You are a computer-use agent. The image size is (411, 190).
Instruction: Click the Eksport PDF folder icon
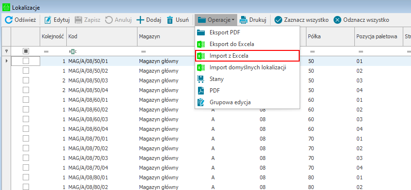click(201, 33)
